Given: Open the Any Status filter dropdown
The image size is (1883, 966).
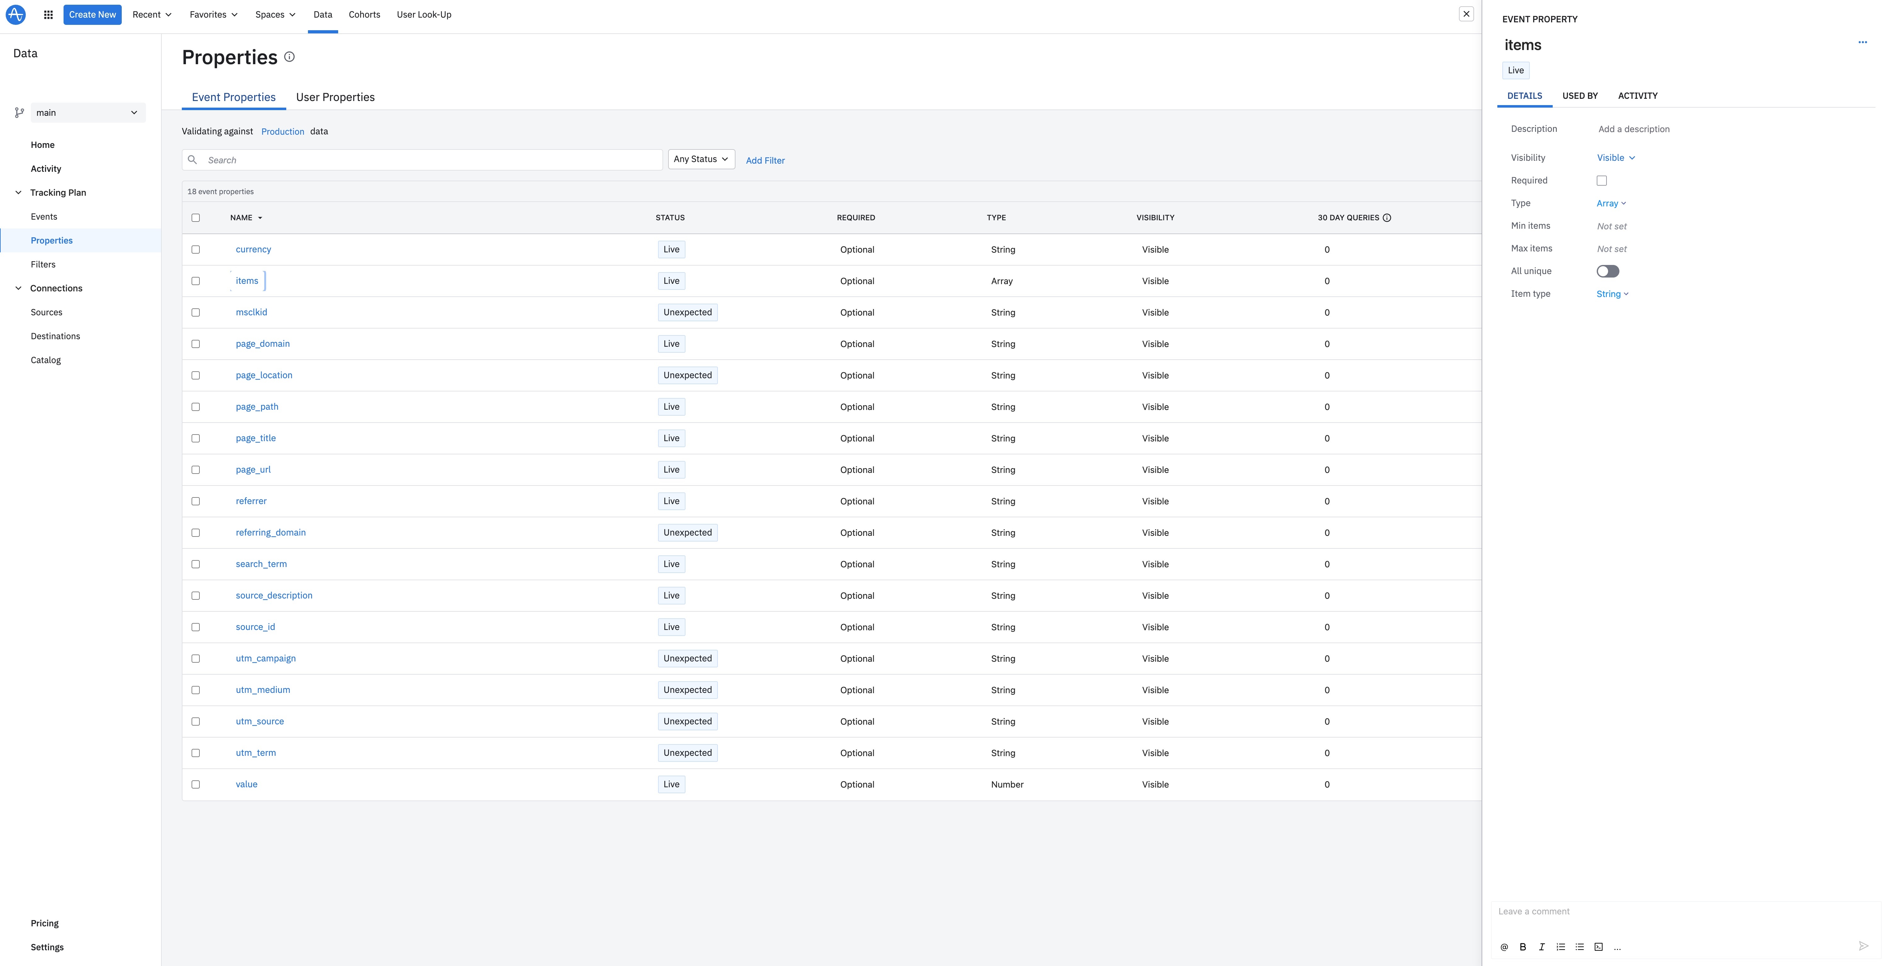Looking at the screenshot, I should pos(700,160).
